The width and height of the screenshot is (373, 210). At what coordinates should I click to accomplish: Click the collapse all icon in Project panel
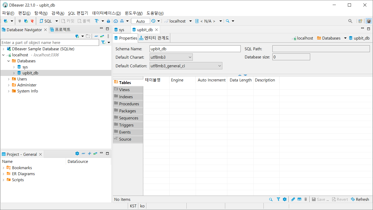(83, 154)
